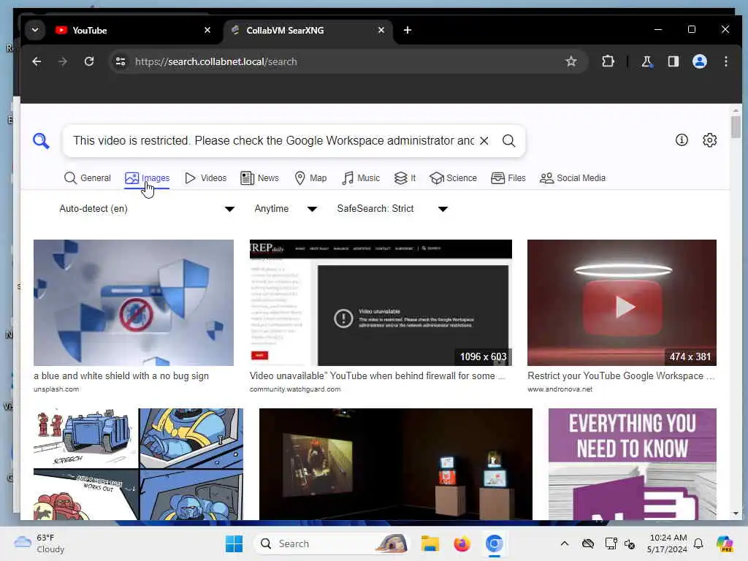The width and height of the screenshot is (748, 561).
Task: Click www.andronova.net source link
Action: [x=560, y=389]
